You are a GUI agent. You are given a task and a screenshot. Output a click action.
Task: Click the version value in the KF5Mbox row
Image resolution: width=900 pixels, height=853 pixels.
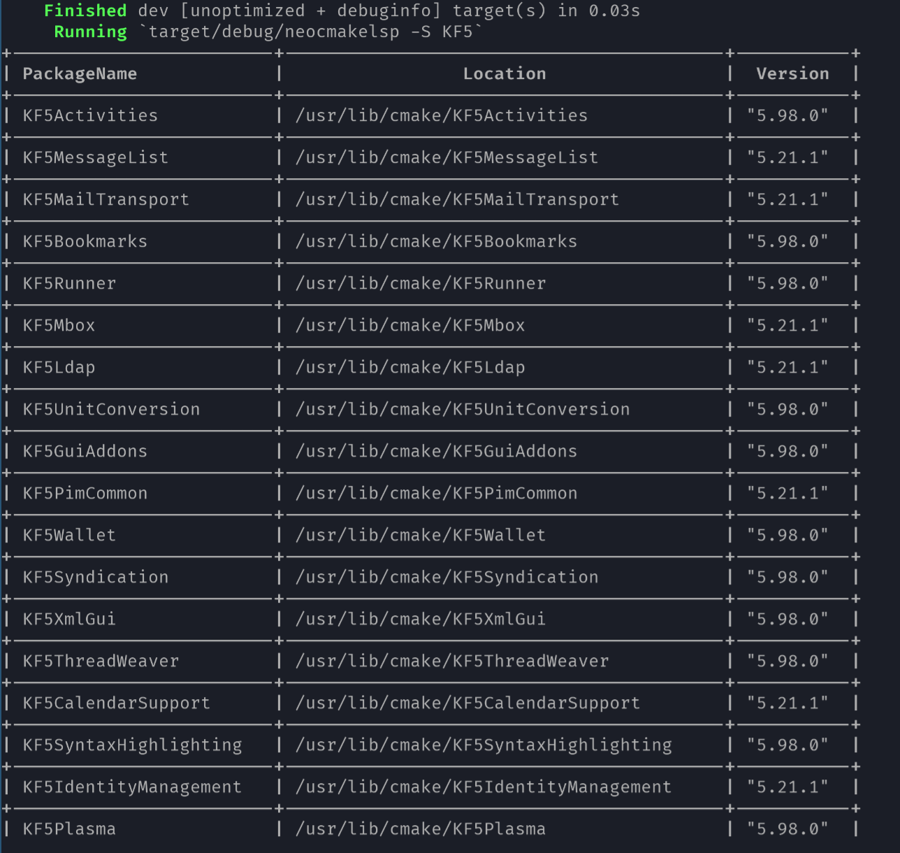tap(787, 326)
